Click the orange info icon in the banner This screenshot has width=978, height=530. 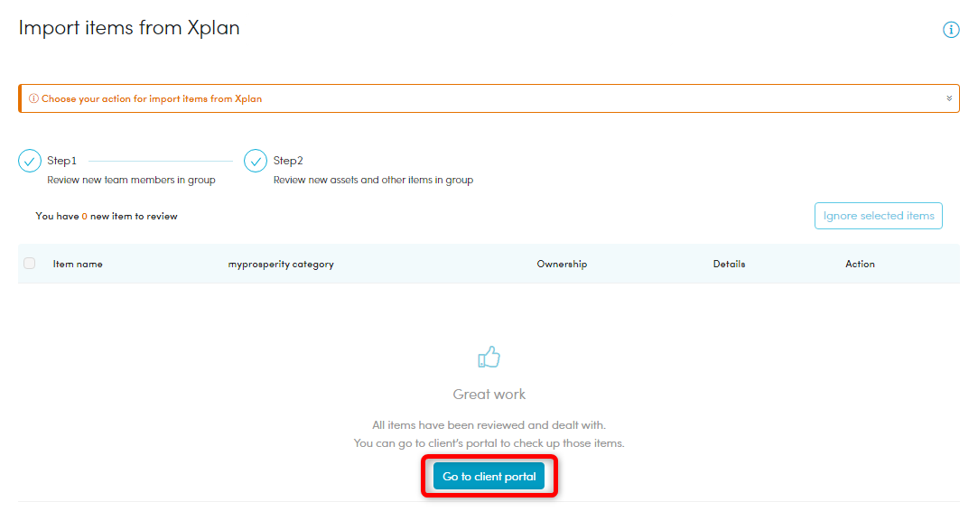pos(33,98)
